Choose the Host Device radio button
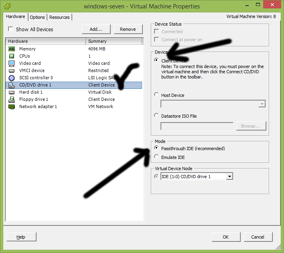Viewport: 284px width, 253px height. click(156, 94)
